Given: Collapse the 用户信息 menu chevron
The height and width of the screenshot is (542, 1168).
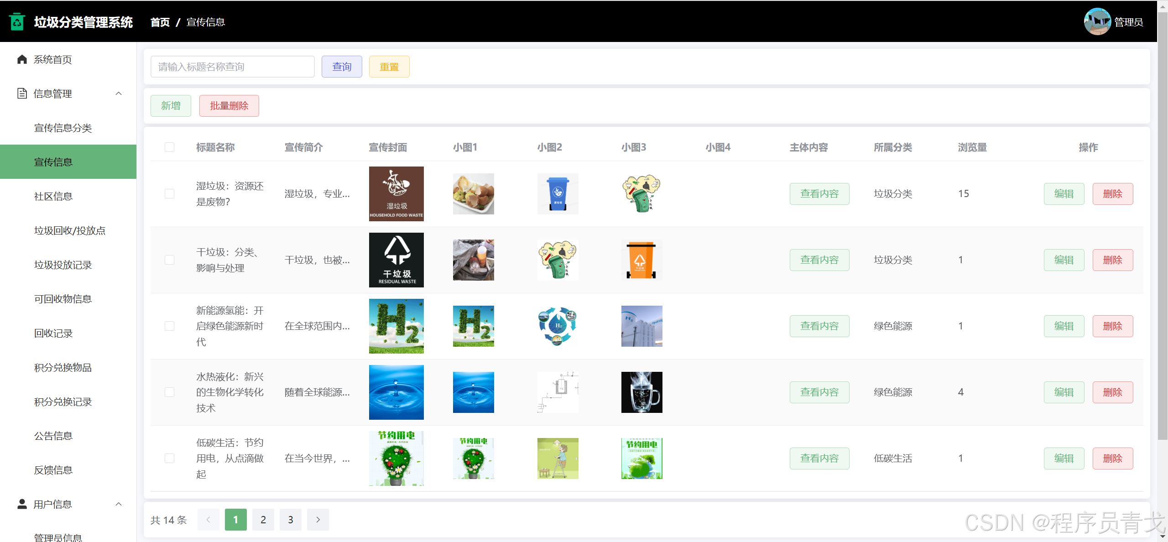Looking at the screenshot, I should [119, 504].
